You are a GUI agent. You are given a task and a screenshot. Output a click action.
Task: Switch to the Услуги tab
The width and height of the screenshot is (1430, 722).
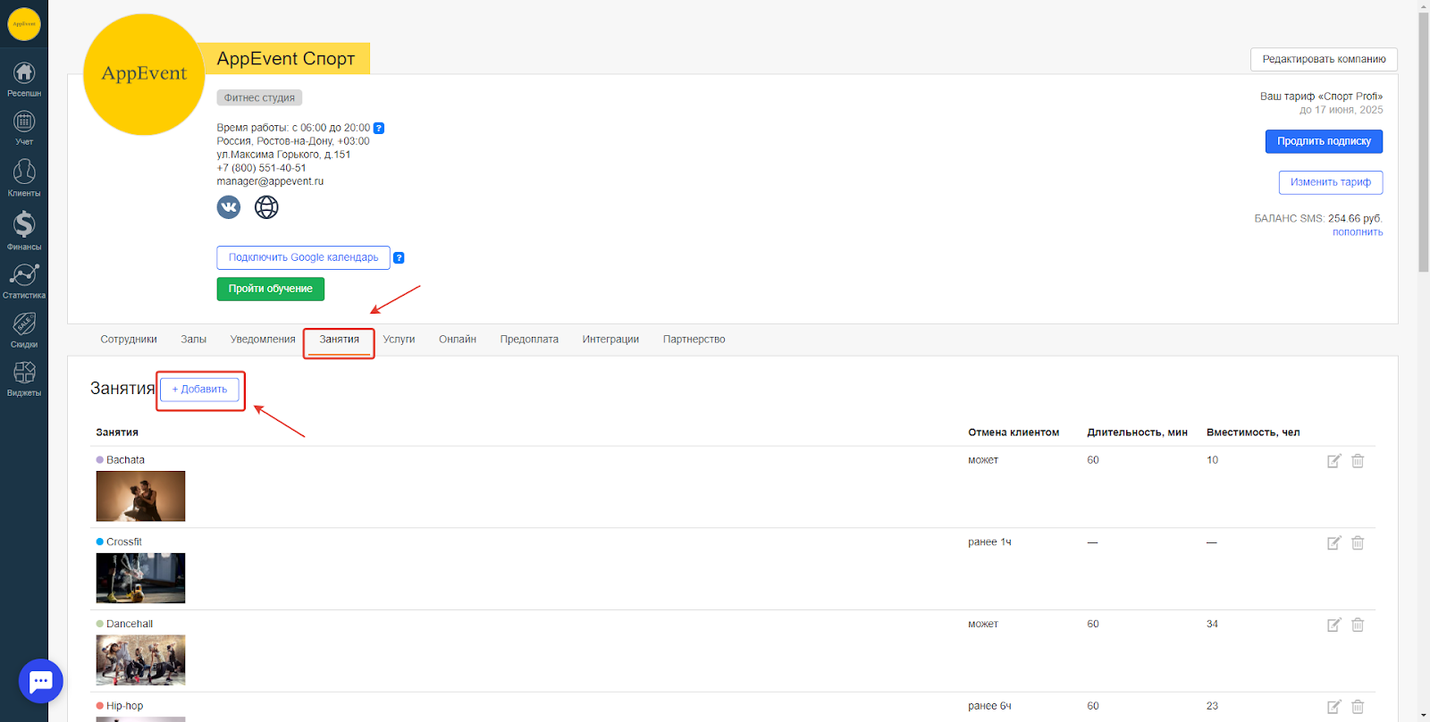[399, 340]
